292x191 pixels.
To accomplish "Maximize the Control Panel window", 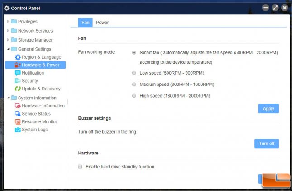I will pyautogui.click(x=275, y=8).
